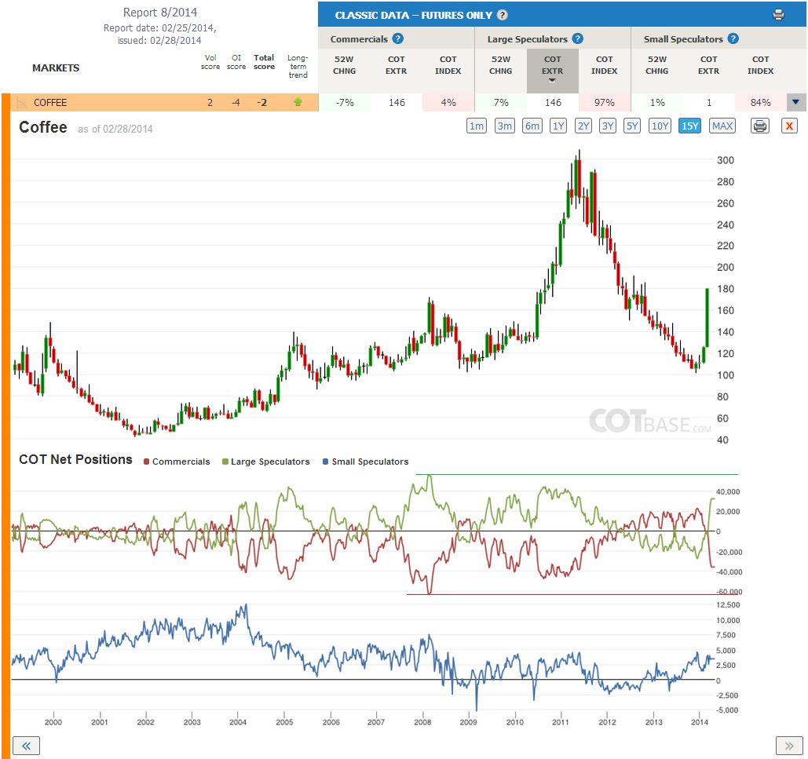Sort by Large Speculators COT EXTR column
Screen dimensions: 808x759
pos(553,71)
